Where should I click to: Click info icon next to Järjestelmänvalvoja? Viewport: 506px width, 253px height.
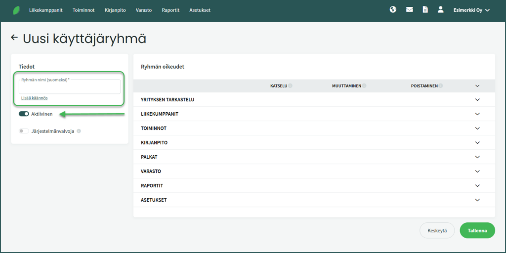(x=79, y=131)
